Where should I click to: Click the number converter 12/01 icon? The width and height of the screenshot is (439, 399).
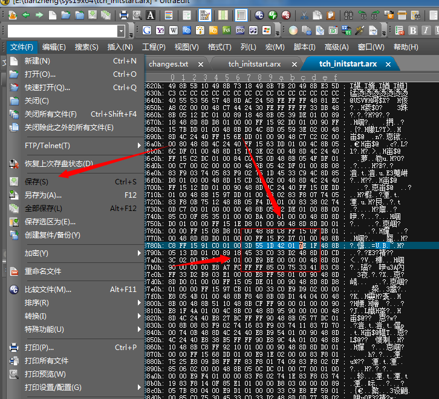point(346,30)
